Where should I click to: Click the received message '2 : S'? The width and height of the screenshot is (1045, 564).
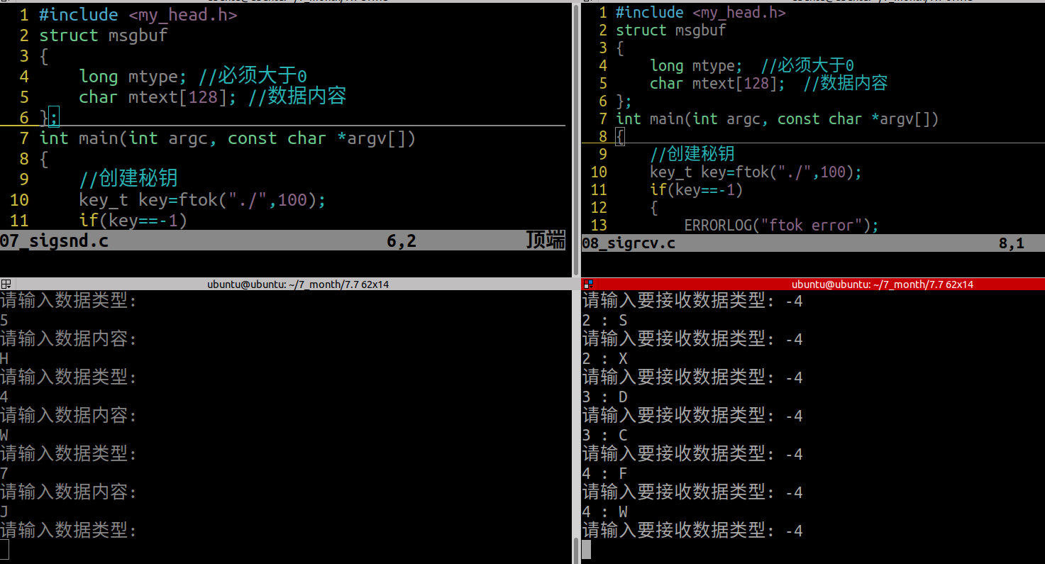(605, 320)
